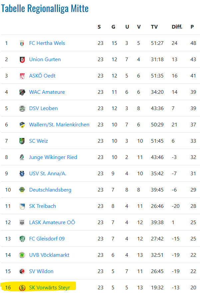
Task: Click the SC Weiz green crest
Action: pyautogui.click(x=22, y=141)
